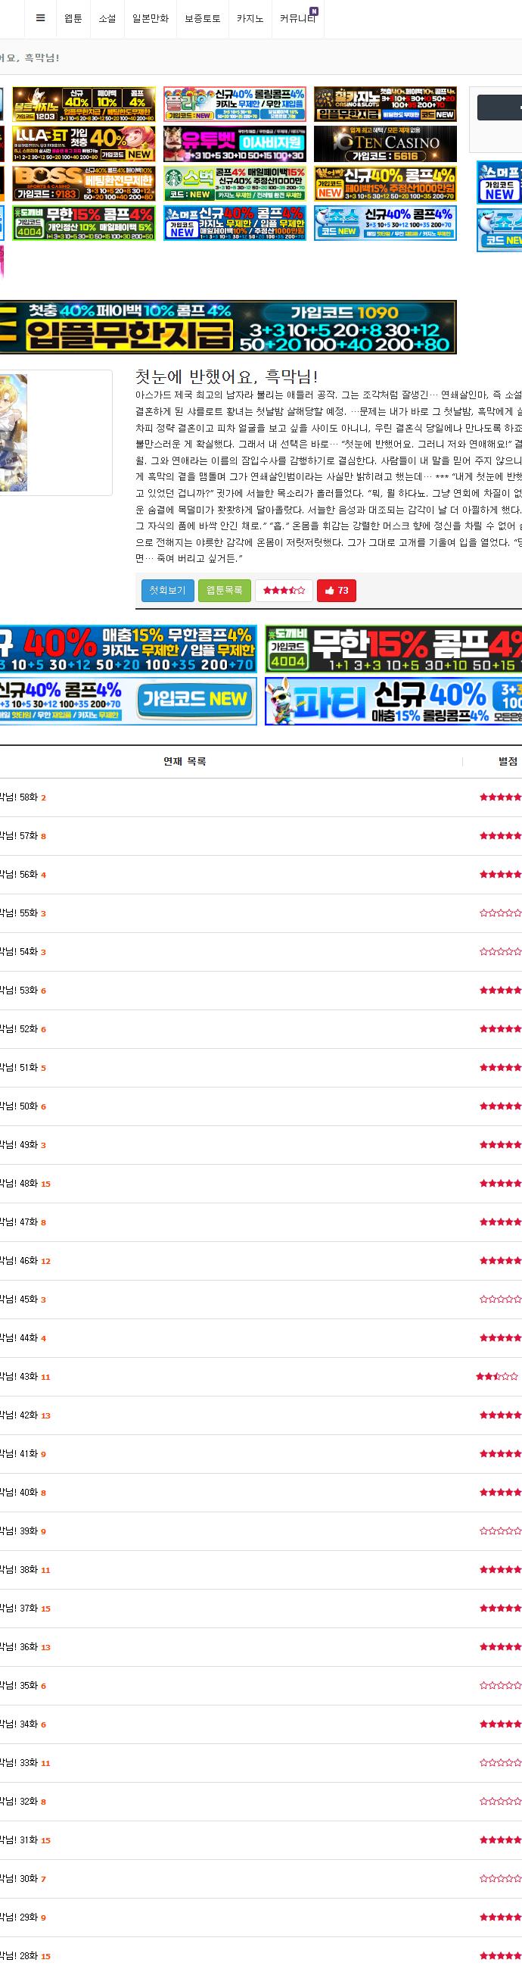Go to the 보증토토 menu
Screen dimensions: 522x1969
[x=202, y=18]
